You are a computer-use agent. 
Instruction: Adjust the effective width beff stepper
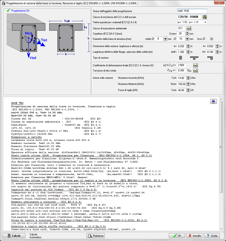click(x=188, y=52)
